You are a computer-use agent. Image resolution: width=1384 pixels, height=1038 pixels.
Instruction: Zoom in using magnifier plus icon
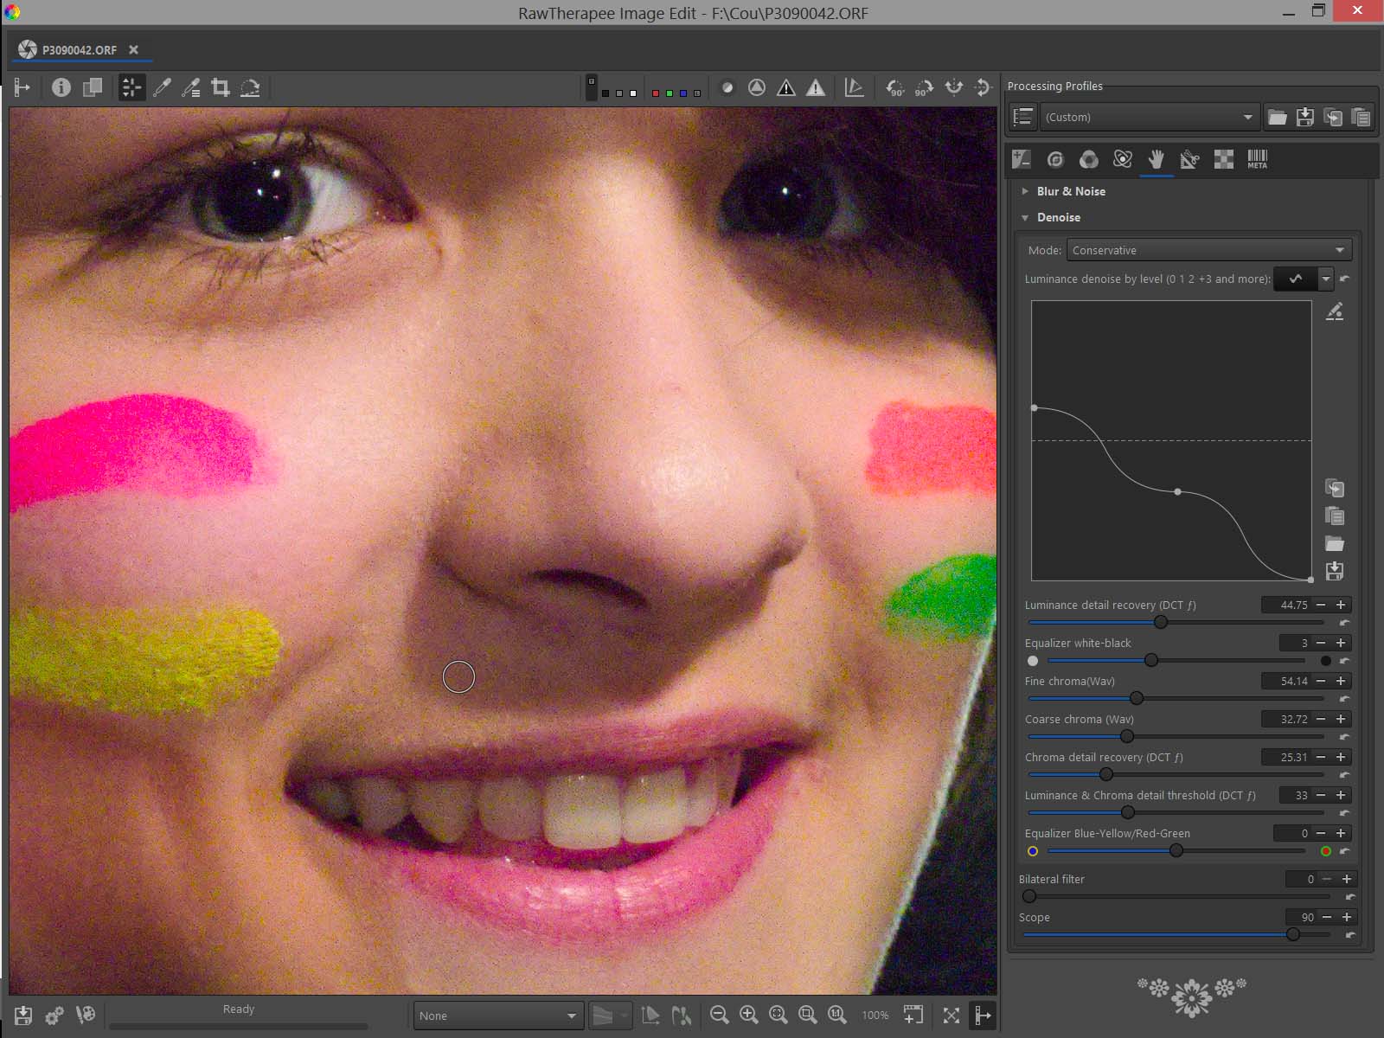pos(749,1015)
